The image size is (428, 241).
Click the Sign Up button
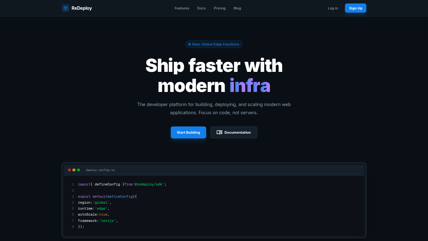click(x=356, y=8)
